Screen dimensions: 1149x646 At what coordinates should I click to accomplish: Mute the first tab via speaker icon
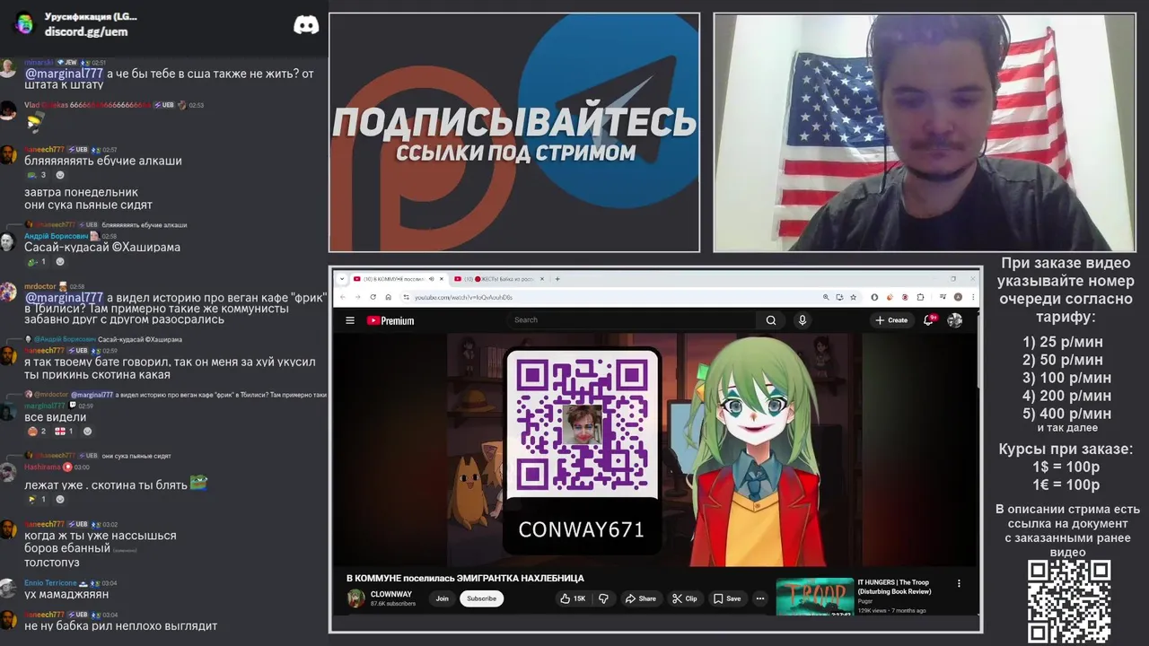432,279
